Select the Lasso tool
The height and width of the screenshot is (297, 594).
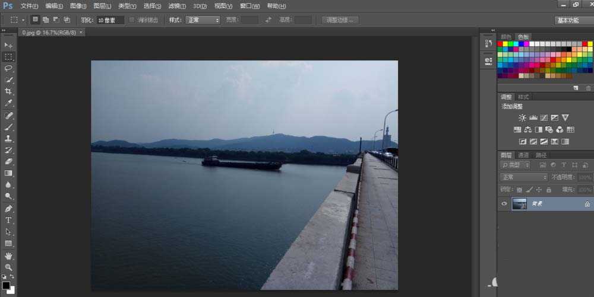pos(8,68)
